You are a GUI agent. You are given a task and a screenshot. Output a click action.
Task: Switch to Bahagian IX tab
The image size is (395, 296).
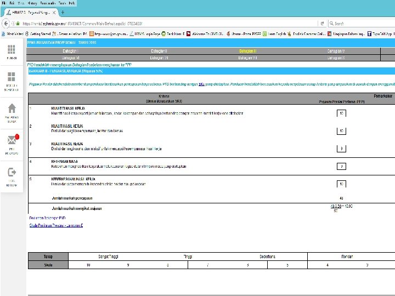[x=336, y=58]
